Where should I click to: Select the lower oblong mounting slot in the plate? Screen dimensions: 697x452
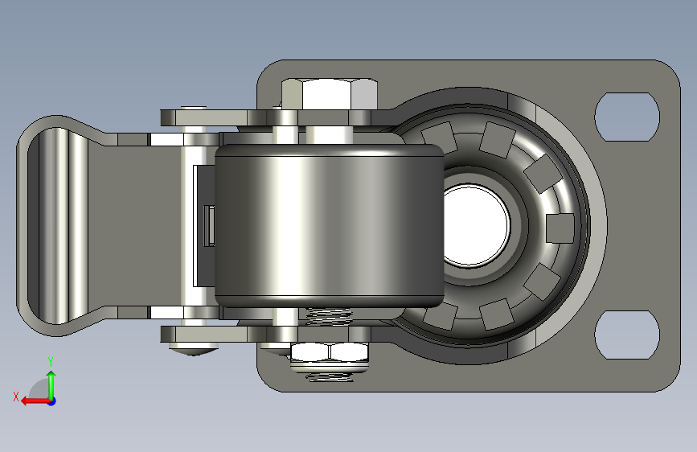pyautogui.click(x=627, y=335)
